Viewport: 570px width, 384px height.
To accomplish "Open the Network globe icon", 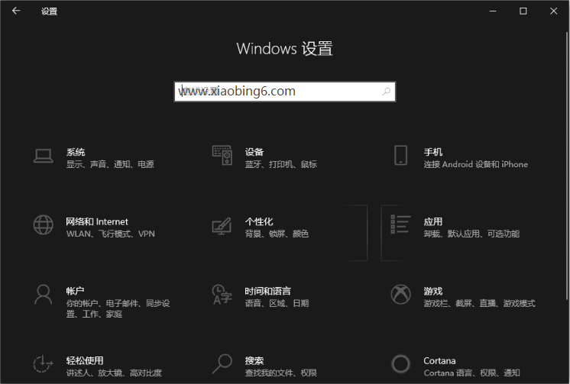I will [x=44, y=225].
